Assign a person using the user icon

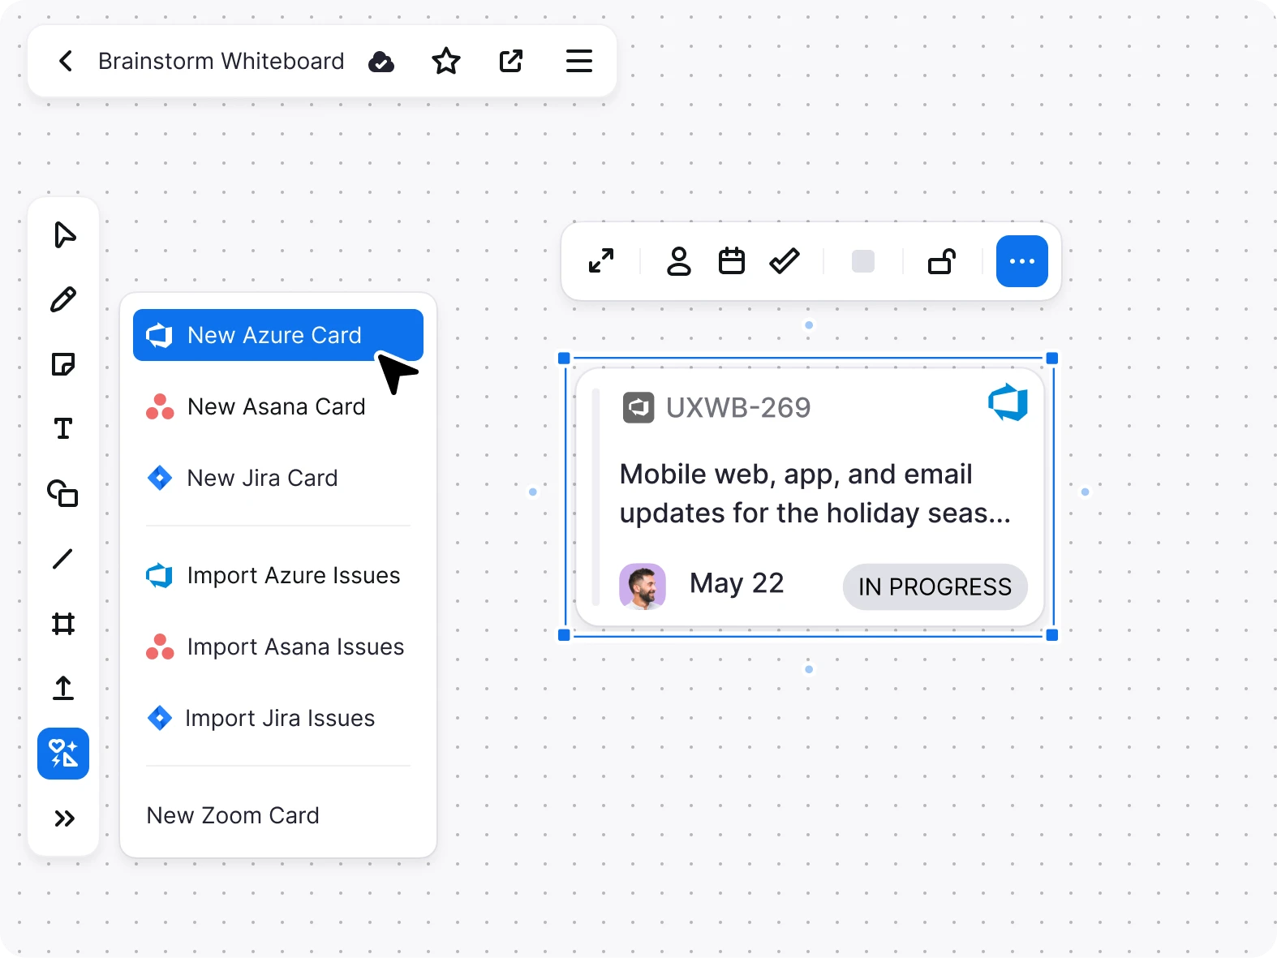[x=679, y=261]
